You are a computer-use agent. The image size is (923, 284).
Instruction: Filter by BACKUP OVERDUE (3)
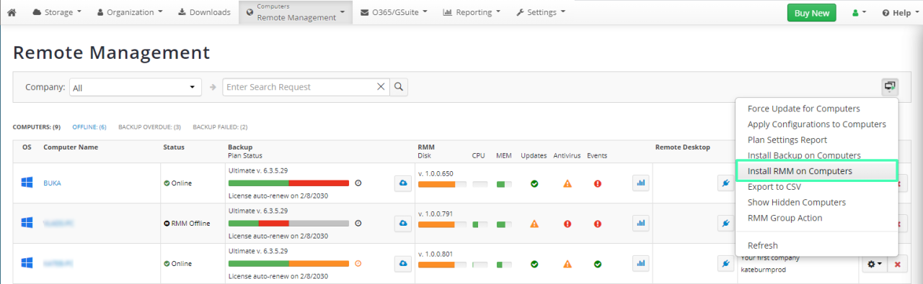pos(149,127)
